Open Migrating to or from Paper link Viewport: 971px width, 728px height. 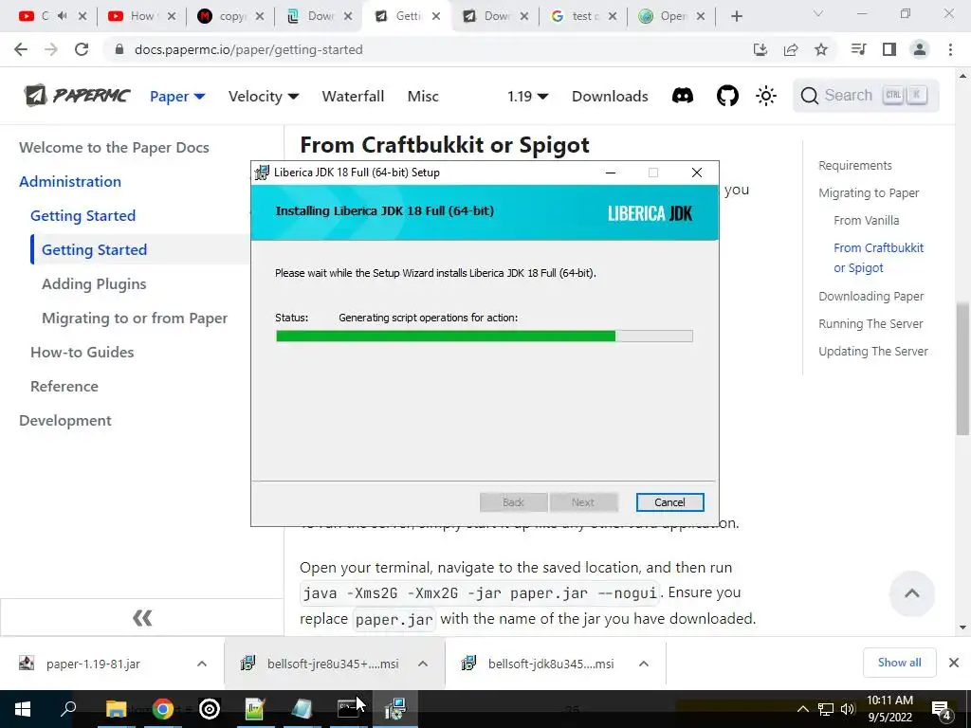(x=135, y=318)
